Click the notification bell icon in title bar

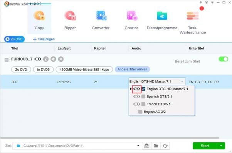pyautogui.click(x=201, y=2)
